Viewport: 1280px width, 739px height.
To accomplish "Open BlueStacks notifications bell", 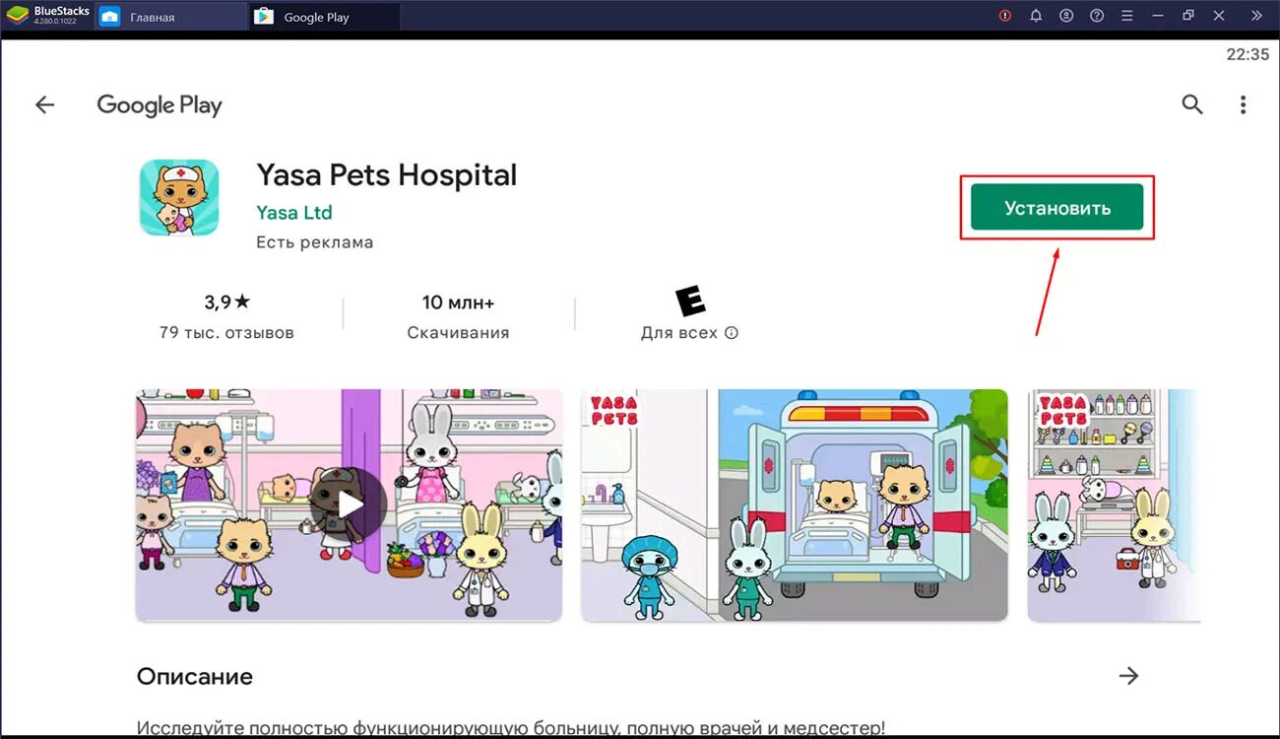I will point(1036,16).
